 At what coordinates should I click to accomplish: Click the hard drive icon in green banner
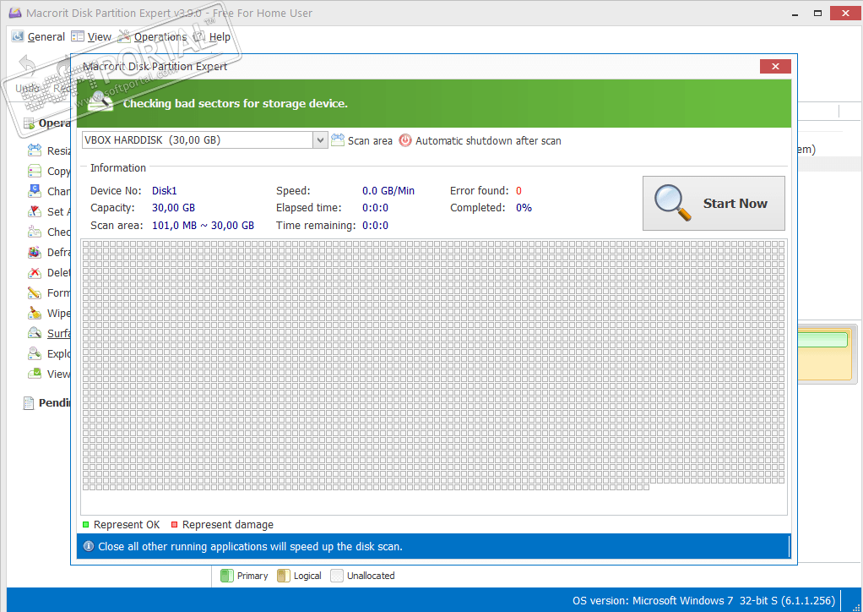[x=100, y=102]
